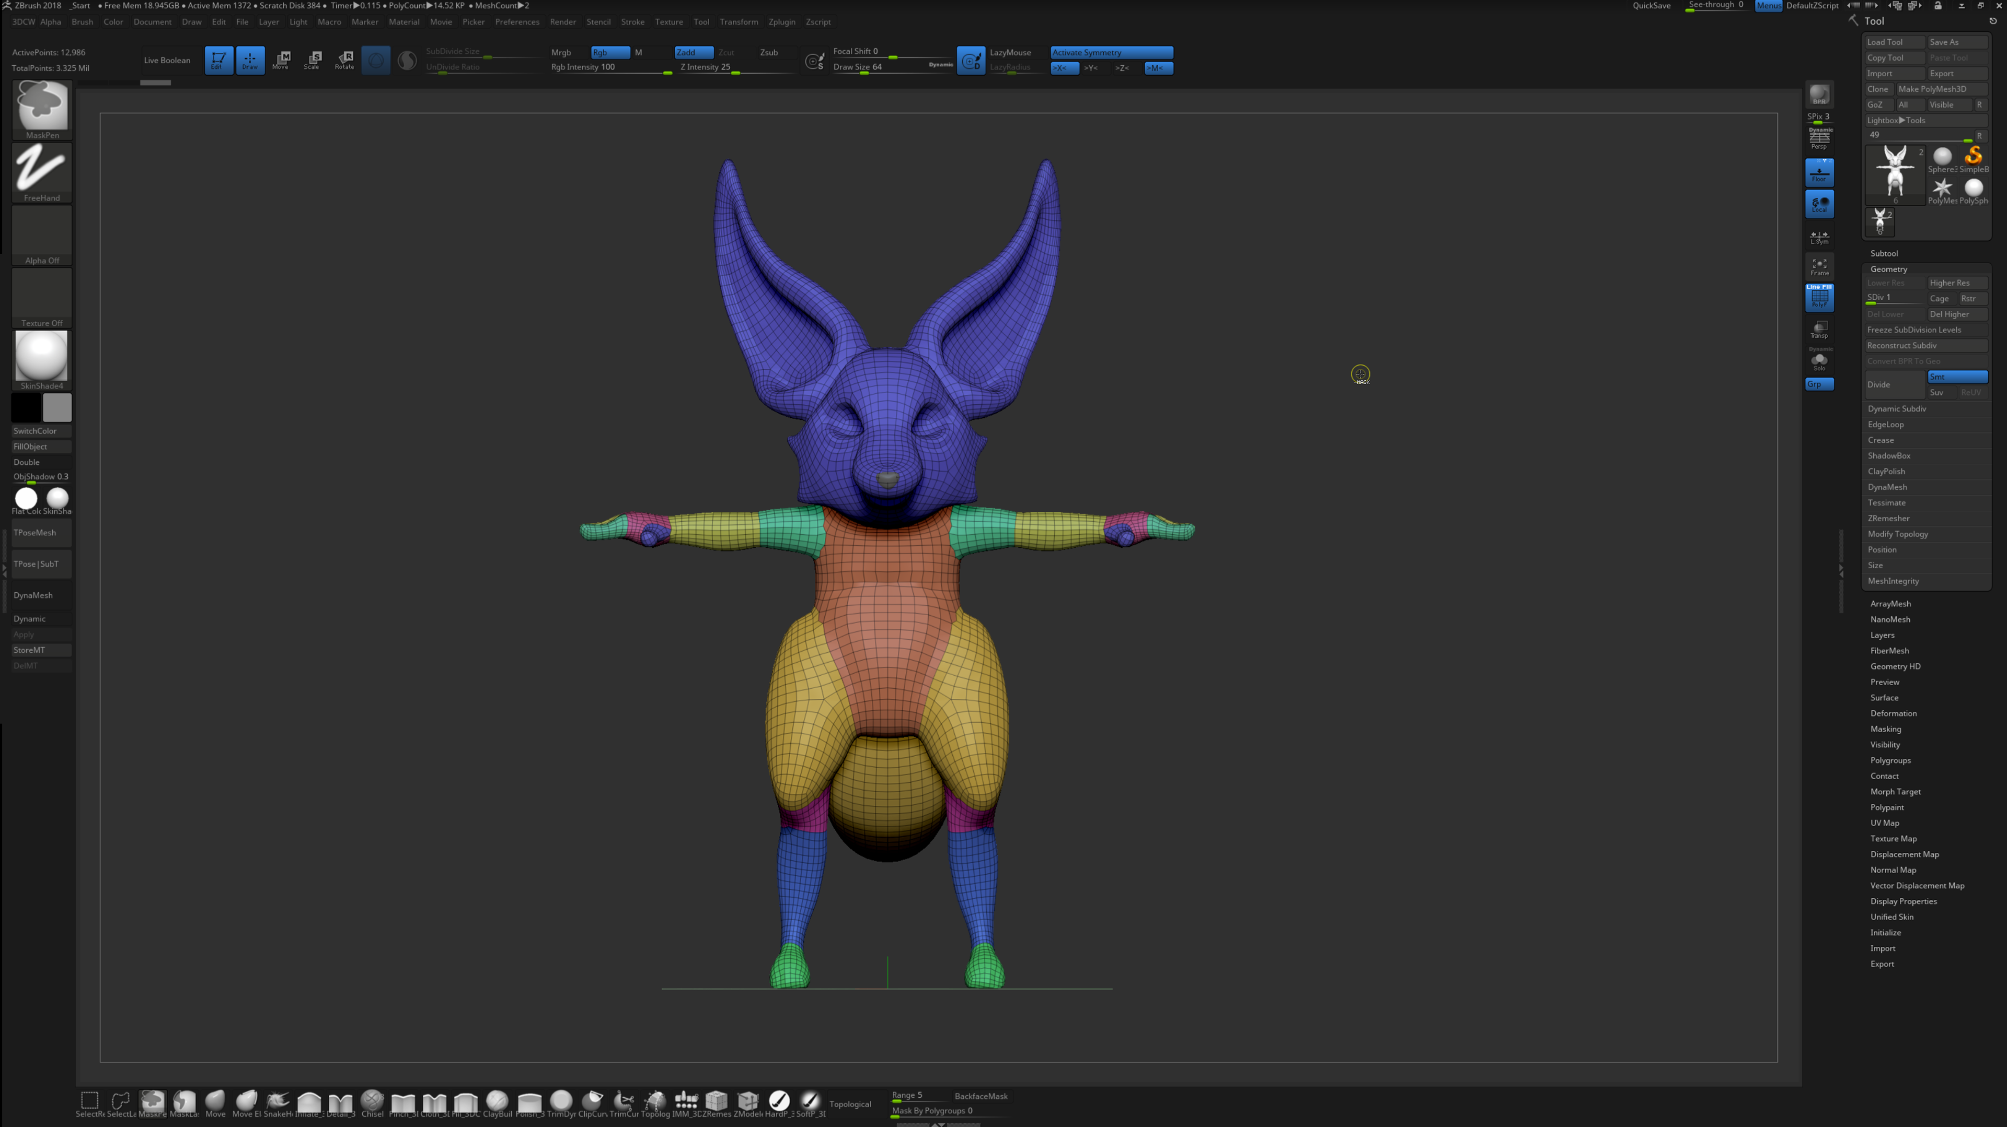Click the SDiv 1 subdivision slider
The width and height of the screenshot is (2007, 1127).
point(1895,298)
